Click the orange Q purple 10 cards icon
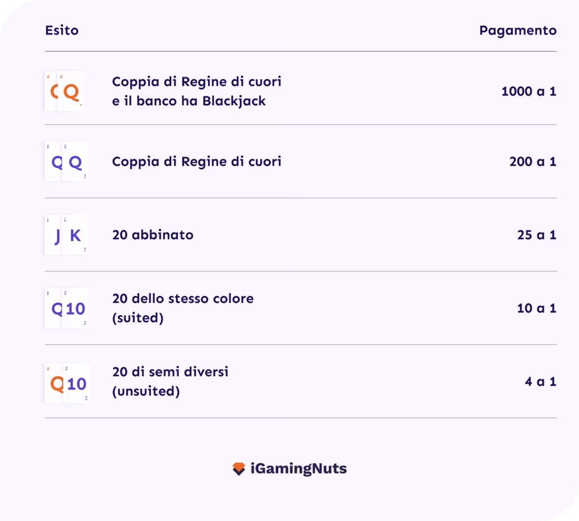The height and width of the screenshot is (521, 579). pos(67,383)
